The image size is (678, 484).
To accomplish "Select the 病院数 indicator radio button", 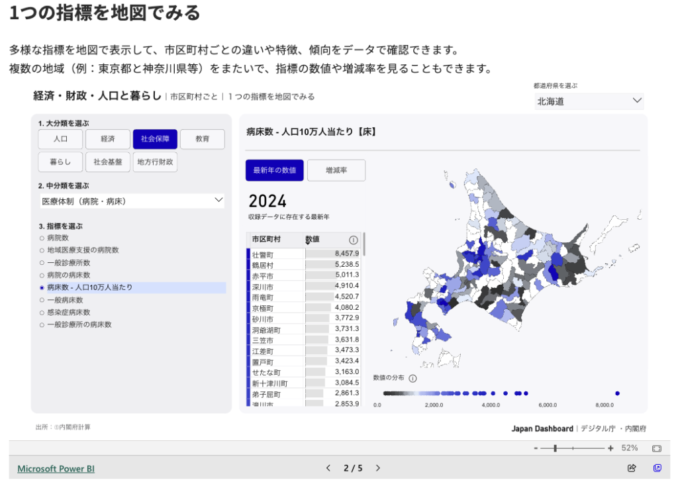I will (42, 238).
